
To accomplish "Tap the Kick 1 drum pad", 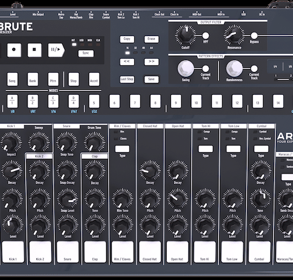I will pos(13,252).
